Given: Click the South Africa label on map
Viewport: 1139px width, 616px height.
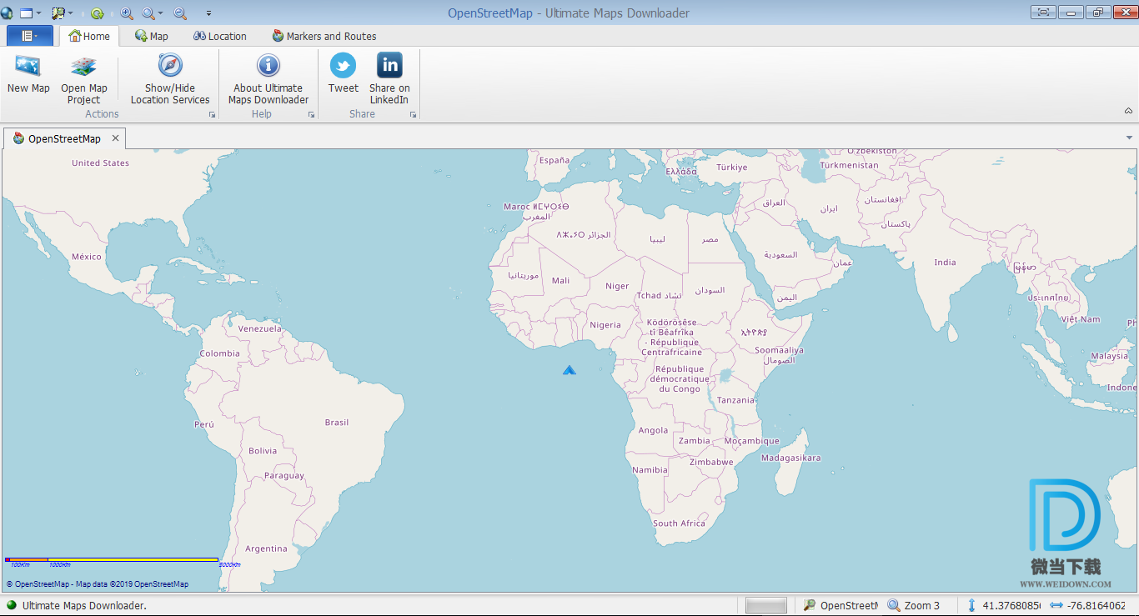Looking at the screenshot, I should tap(679, 523).
